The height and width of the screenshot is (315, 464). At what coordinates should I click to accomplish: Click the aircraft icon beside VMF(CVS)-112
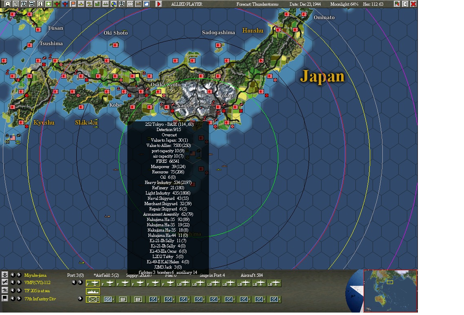[5, 282]
